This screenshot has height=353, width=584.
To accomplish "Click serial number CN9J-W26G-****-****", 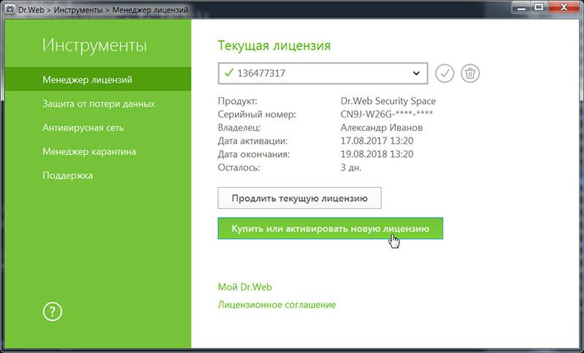I will (x=387, y=114).
